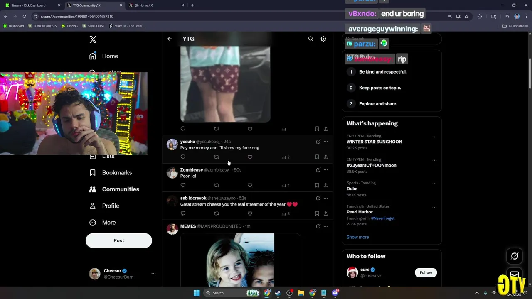
Task: Share Zombieasy's post
Action: [326, 185]
